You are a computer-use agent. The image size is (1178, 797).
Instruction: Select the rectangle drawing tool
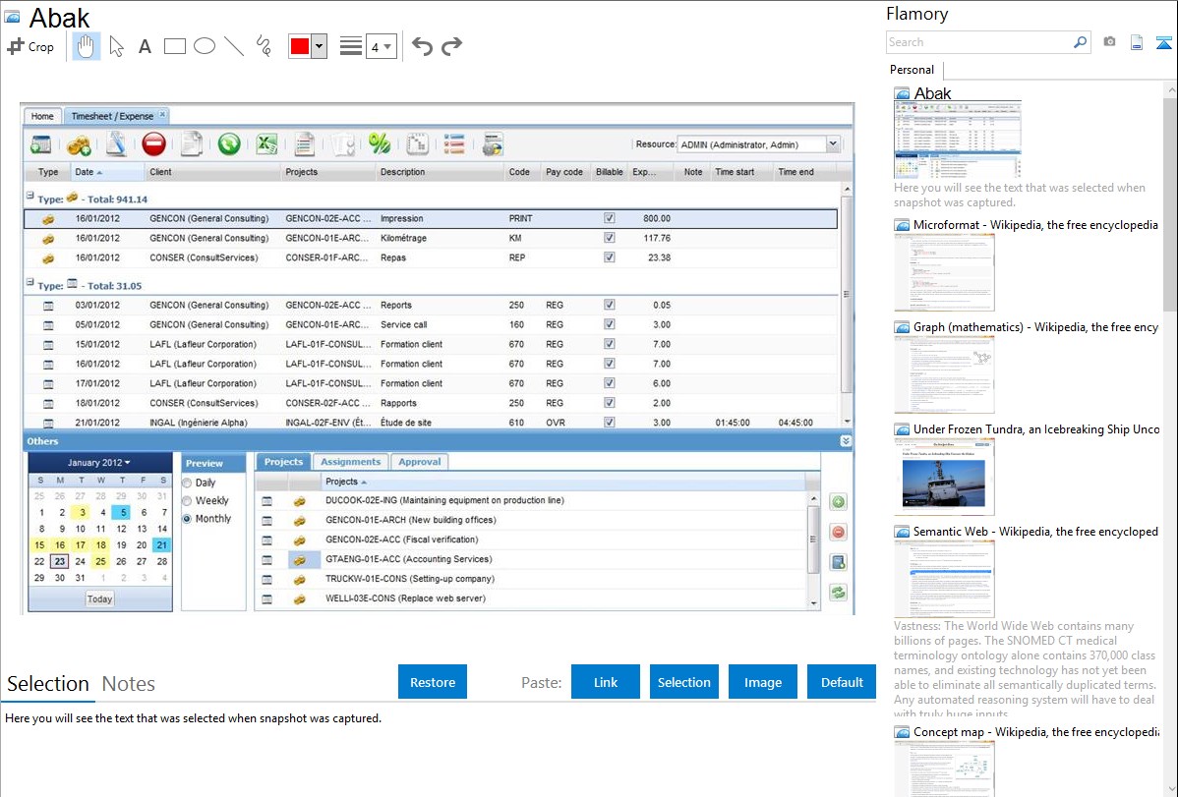(174, 46)
